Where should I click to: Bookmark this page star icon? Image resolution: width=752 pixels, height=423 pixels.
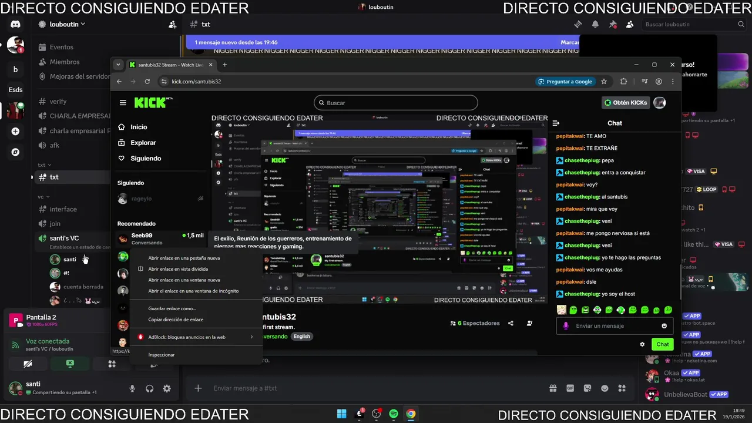tap(603, 82)
